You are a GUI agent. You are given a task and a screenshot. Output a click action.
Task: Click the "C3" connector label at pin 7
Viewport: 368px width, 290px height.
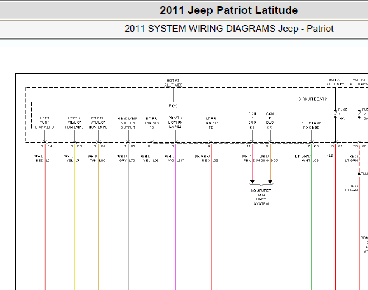click(x=316, y=146)
